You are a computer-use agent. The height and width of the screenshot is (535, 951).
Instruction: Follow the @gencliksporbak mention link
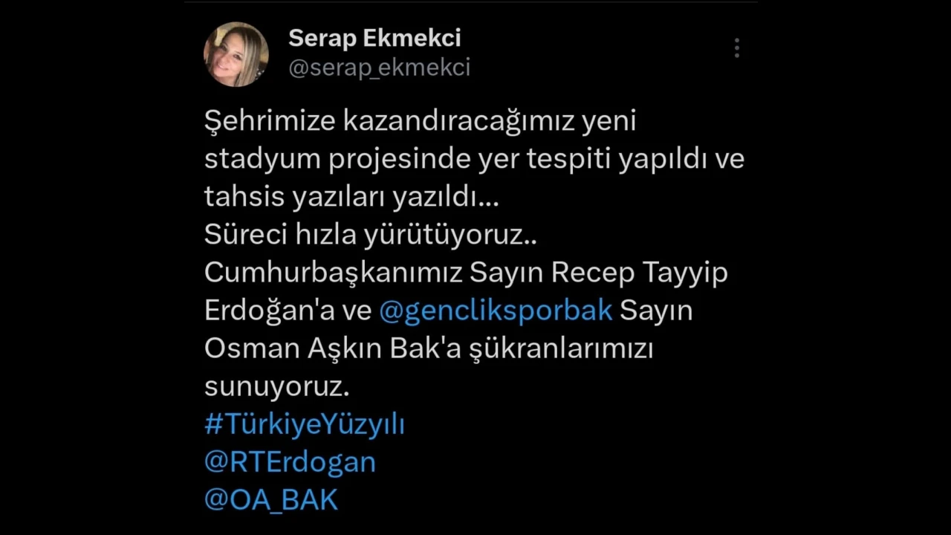(496, 311)
